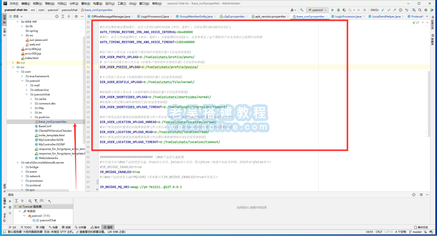This screenshot has height=236, width=437.
Task: Click the master branch indicator in status bar
Action: click(x=417, y=232)
